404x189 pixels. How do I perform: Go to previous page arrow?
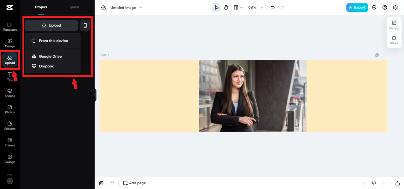point(364,183)
